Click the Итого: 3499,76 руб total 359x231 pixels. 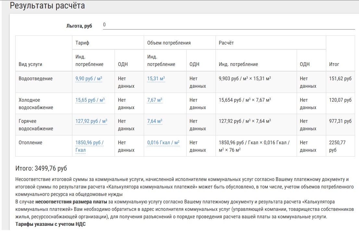pos(41,168)
